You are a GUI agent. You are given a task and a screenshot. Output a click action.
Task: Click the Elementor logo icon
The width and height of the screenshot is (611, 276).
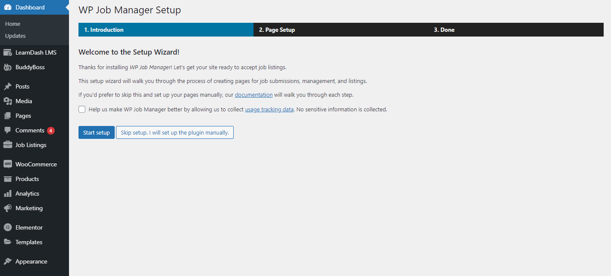coord(7,228)
